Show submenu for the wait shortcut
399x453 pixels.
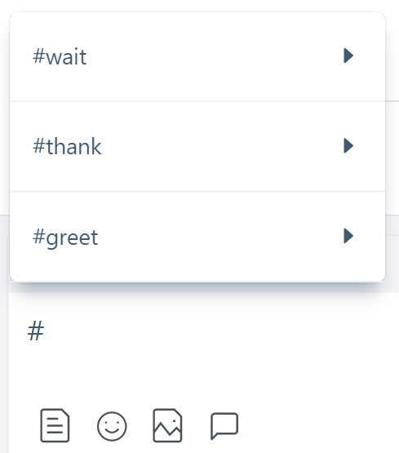[x=348, y=56]
